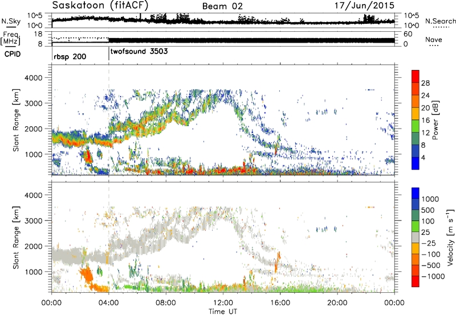Click the frequency axis value '18'
Image resolution: width=456 pixels, height=315 pixels.
(38, 34)
